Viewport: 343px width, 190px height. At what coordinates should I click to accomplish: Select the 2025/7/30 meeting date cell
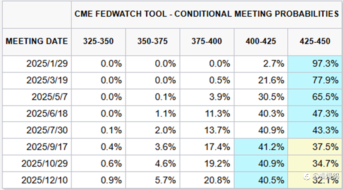pos(47,130)
